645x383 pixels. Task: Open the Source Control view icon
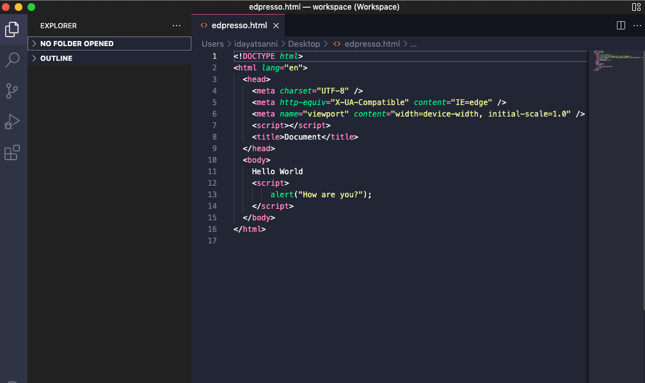click(12, 91)
